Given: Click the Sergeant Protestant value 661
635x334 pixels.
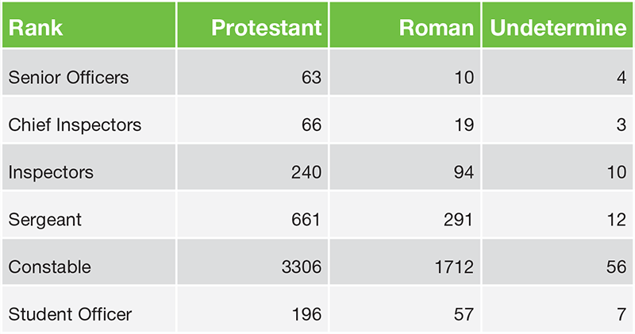Looking at the screenshot, I should 306,220.
